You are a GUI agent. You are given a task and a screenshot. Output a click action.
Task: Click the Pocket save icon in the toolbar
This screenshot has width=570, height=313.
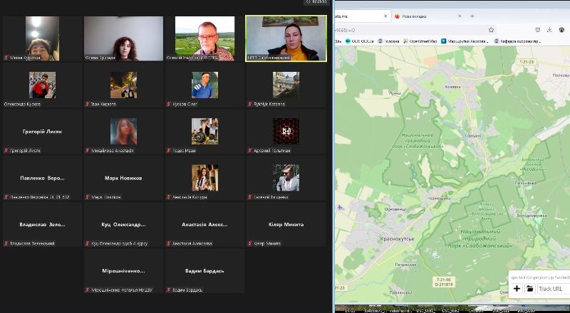pos(537,30)
